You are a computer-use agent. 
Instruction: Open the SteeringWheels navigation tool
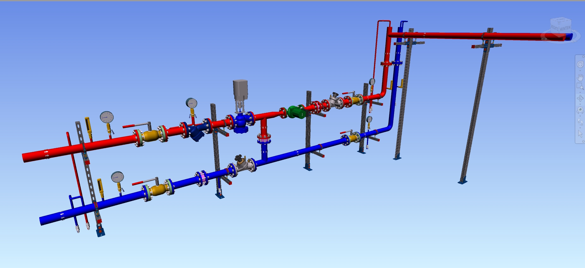(x=580, y=64)
